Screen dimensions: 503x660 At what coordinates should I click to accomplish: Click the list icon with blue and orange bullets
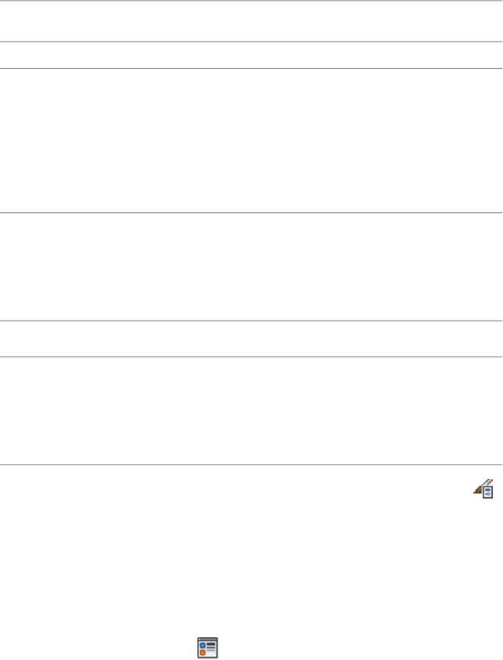207,647
